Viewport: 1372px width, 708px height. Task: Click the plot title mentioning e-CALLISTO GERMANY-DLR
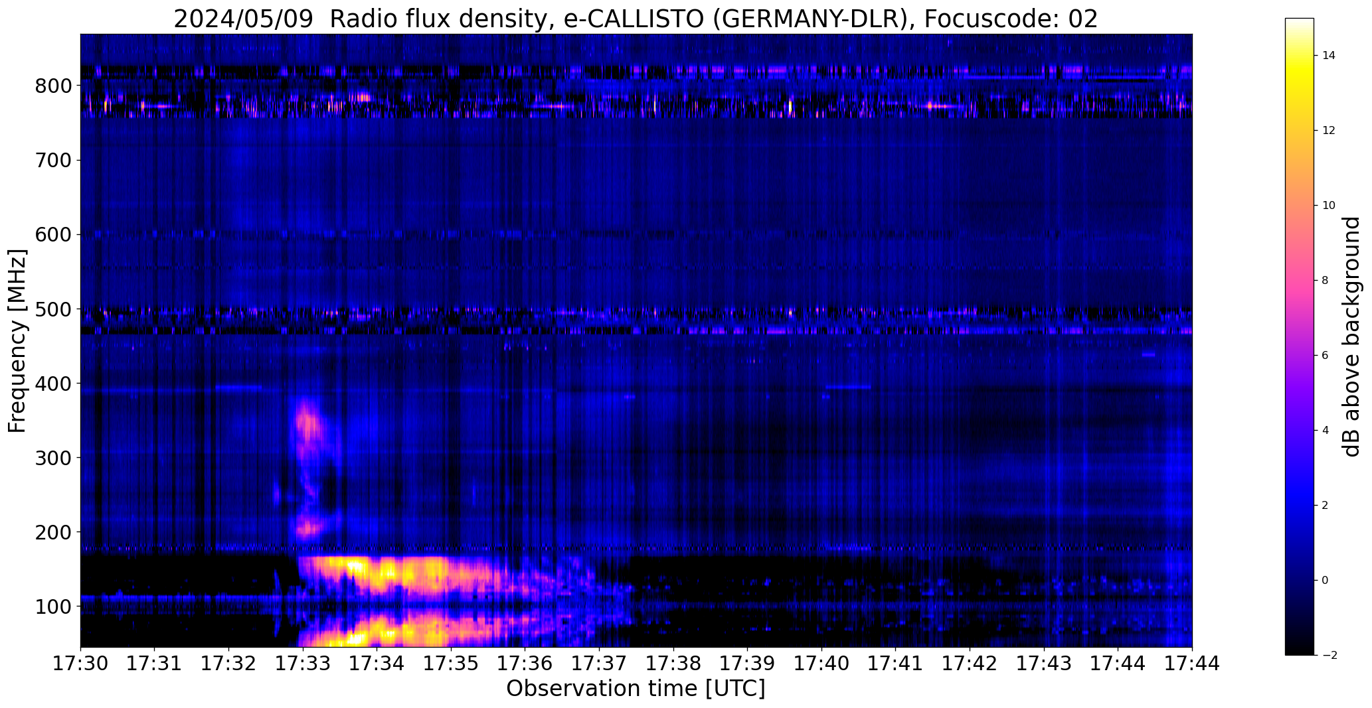pyautogui.click(x=636, y=19)
